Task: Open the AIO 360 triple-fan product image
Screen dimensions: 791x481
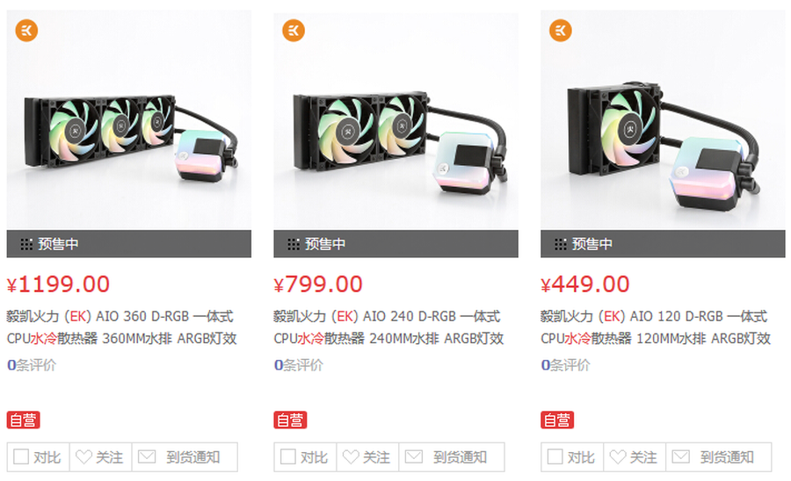Action: tap(128, 120)
